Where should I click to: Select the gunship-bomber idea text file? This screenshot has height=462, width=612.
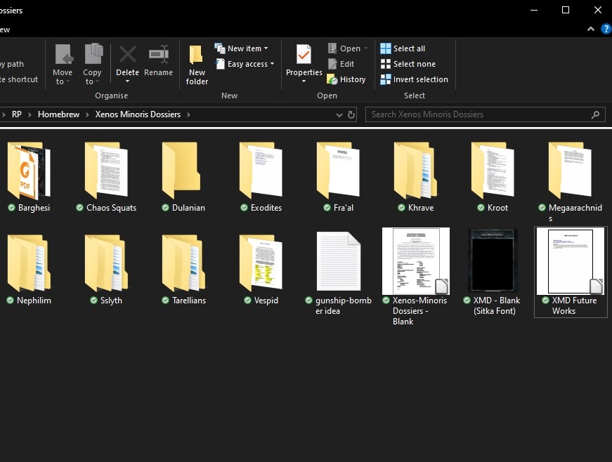339,261
